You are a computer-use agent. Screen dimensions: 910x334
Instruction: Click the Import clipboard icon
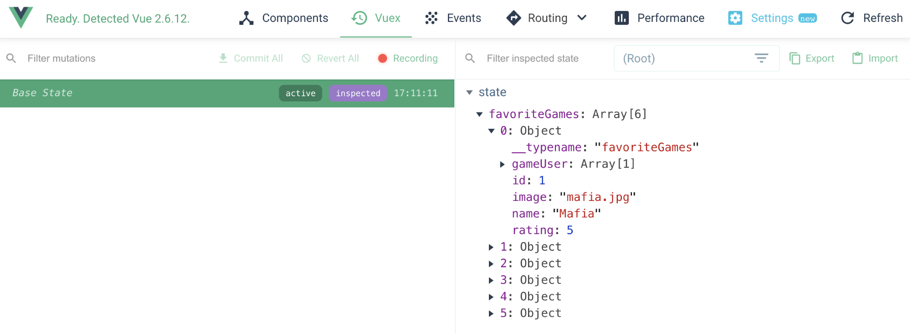click(857, 58)
